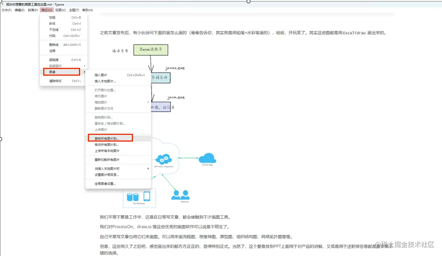Select 上传图片 entry

coord(118,130)
